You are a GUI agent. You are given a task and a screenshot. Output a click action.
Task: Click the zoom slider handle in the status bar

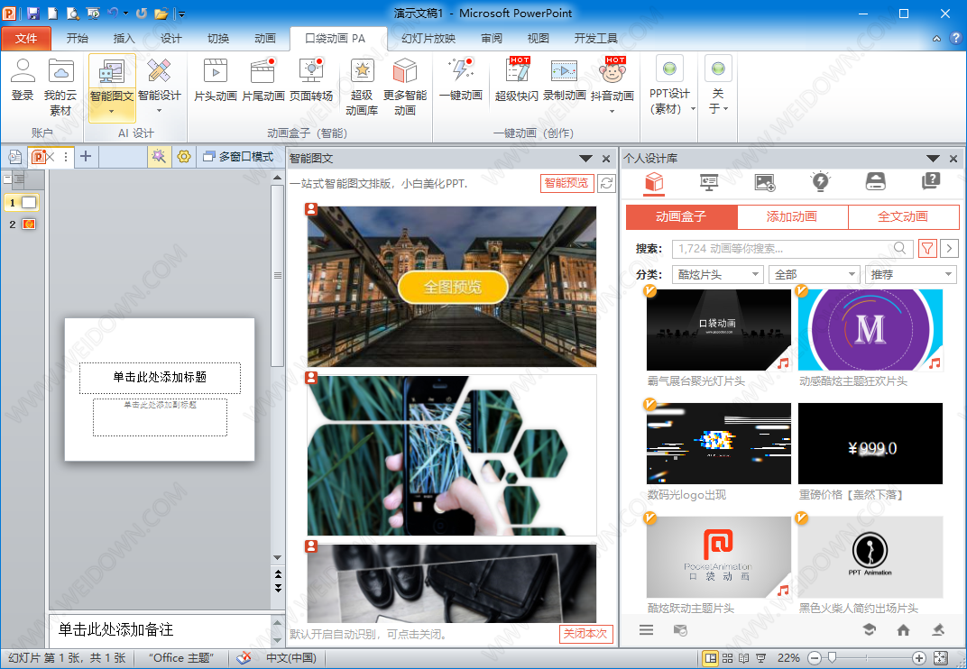click(x=832, y=658)
